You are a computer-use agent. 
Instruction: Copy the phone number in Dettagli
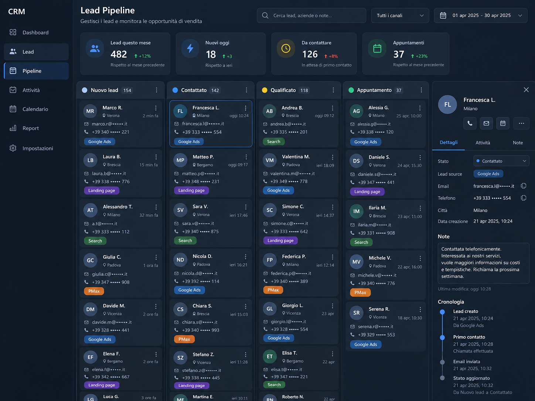pyautogui.click(x=524, y=198)
